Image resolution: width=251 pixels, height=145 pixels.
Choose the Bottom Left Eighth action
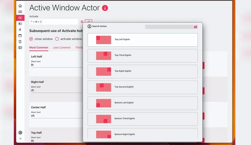[x=143, y=103]
